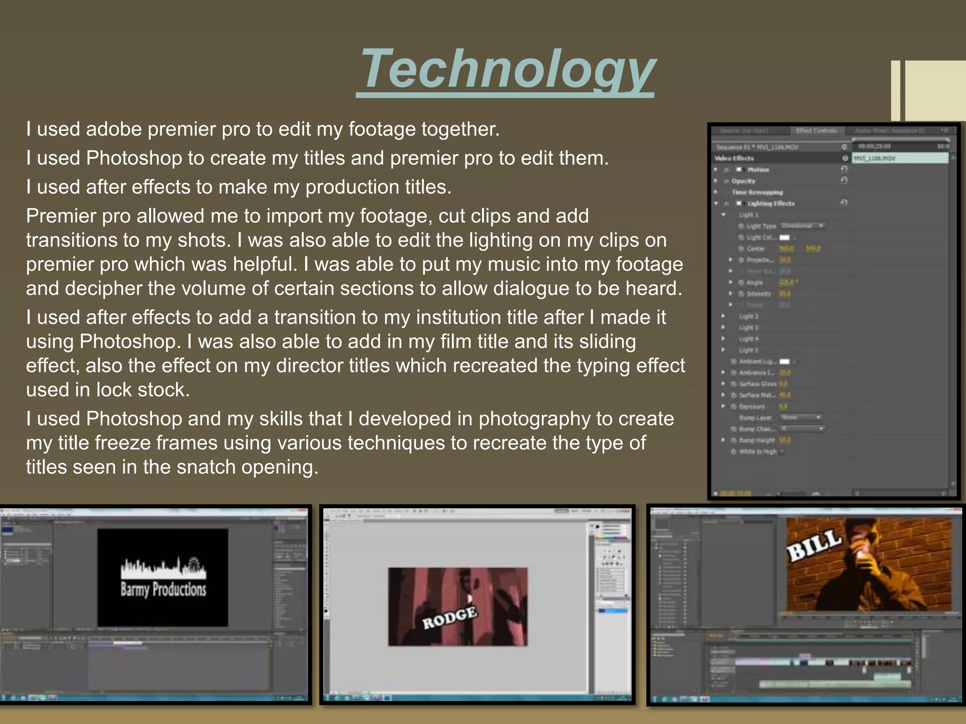Click the Center X value 960.0
Viewport: 966px width, 724px height.
(787, 248)
